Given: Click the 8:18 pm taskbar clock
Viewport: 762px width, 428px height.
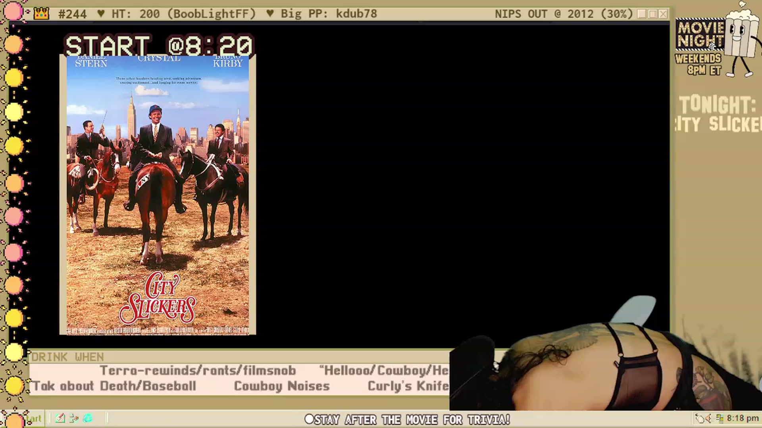Looking at the screenshot, I should pyautogui.click(x=743, y=418).
